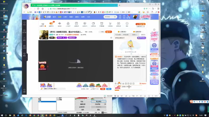Viewport: 209px width, 117px height.
Task: Click the search magnifier icon
Action: point(115,17)
